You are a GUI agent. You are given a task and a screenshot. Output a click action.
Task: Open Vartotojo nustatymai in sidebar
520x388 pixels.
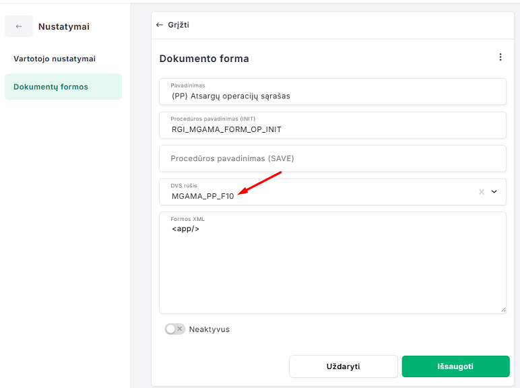point(55,59)
